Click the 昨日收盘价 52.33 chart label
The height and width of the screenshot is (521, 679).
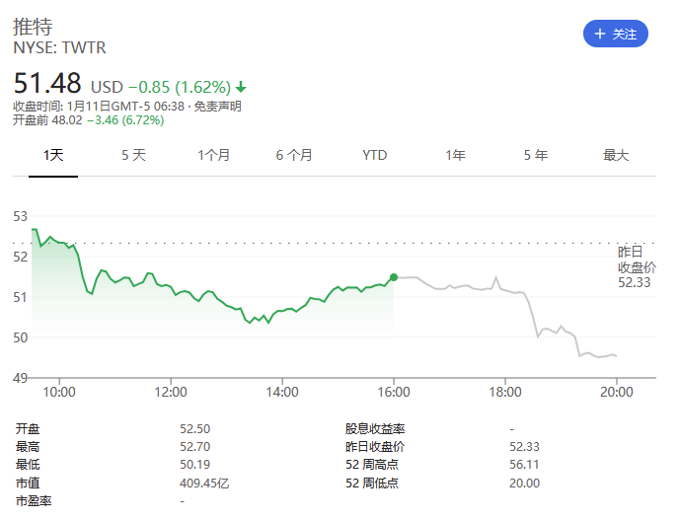(x=636, y=266)
